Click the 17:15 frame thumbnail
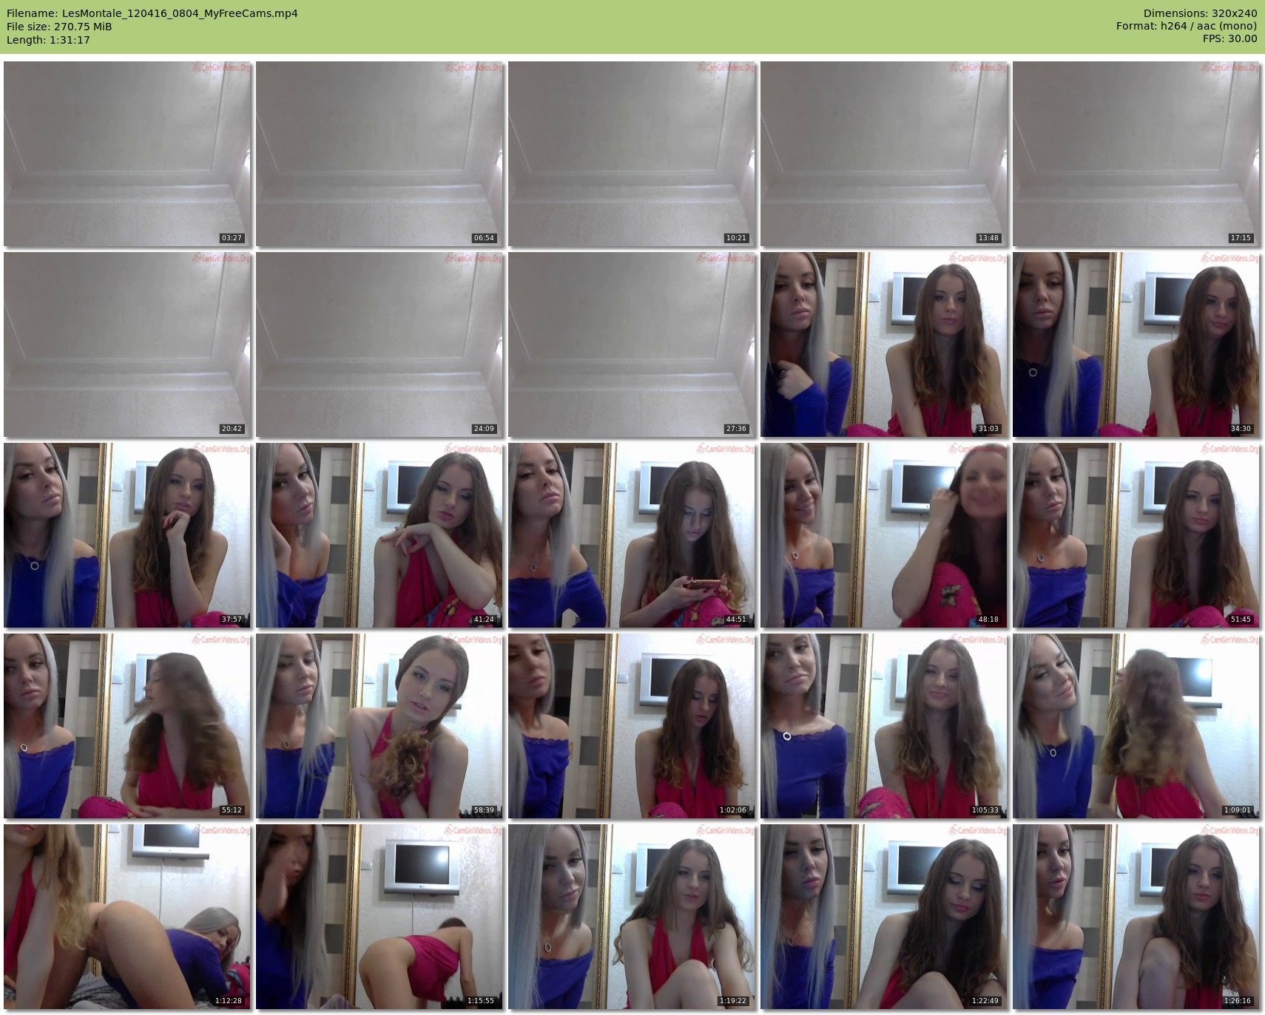1265x1015 pixels. [1136, 154]
